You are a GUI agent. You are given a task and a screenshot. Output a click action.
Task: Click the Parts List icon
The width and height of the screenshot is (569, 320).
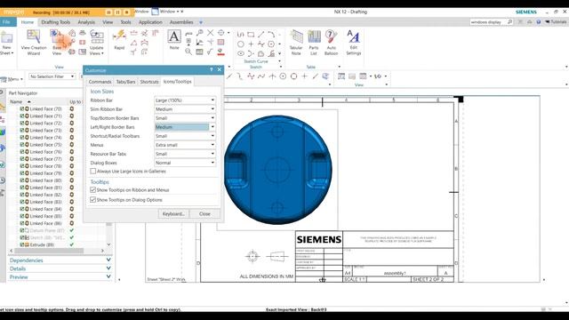point(314,43)
